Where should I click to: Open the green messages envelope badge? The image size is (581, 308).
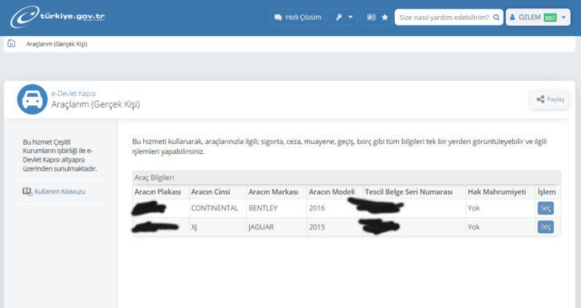(550, 18)
